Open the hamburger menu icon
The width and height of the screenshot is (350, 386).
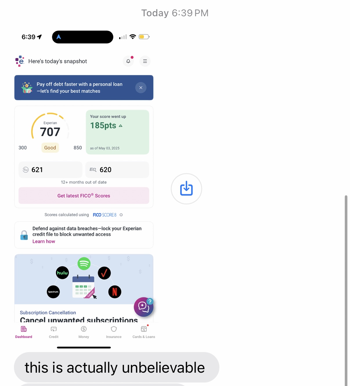click(145, 61)
